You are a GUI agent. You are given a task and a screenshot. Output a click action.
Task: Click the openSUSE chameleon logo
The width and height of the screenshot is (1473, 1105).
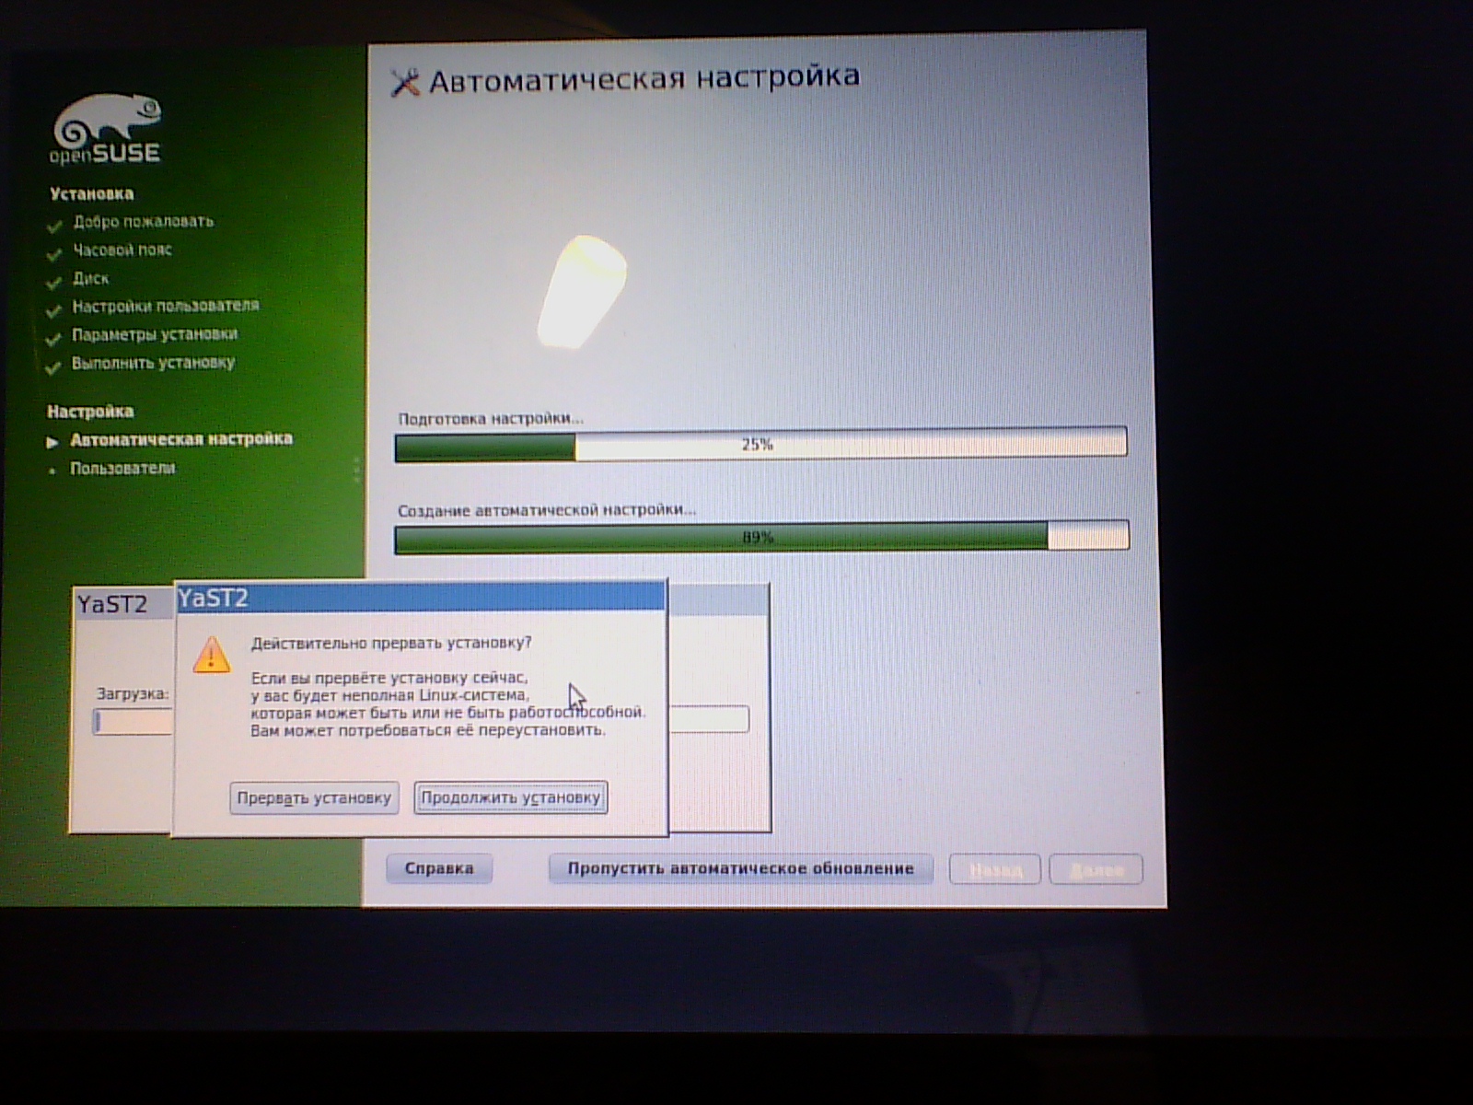(x=106, y=131)
